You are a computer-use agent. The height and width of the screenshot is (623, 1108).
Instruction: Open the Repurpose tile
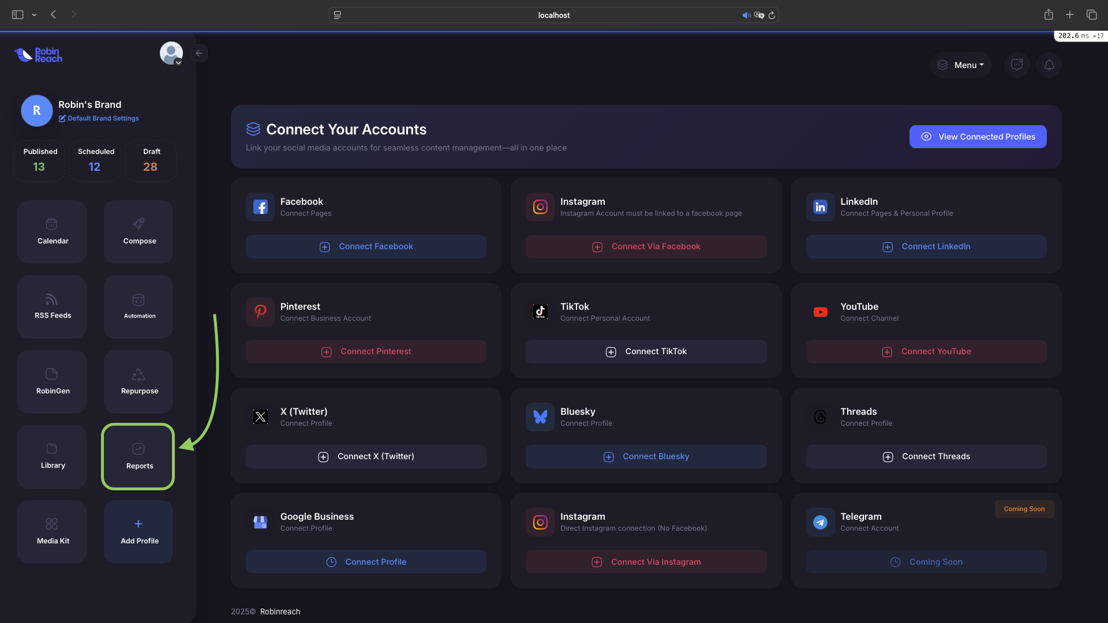pyautogui.click(x=138, y=381)
